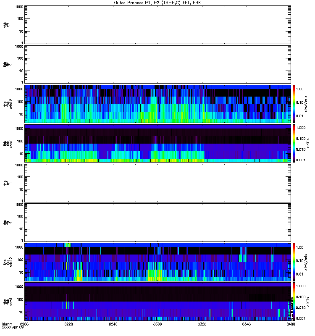Click the 1000 tick of the thc fbk scm1 panel
This screenshot has width=315, height=336.
coord(19,286)
